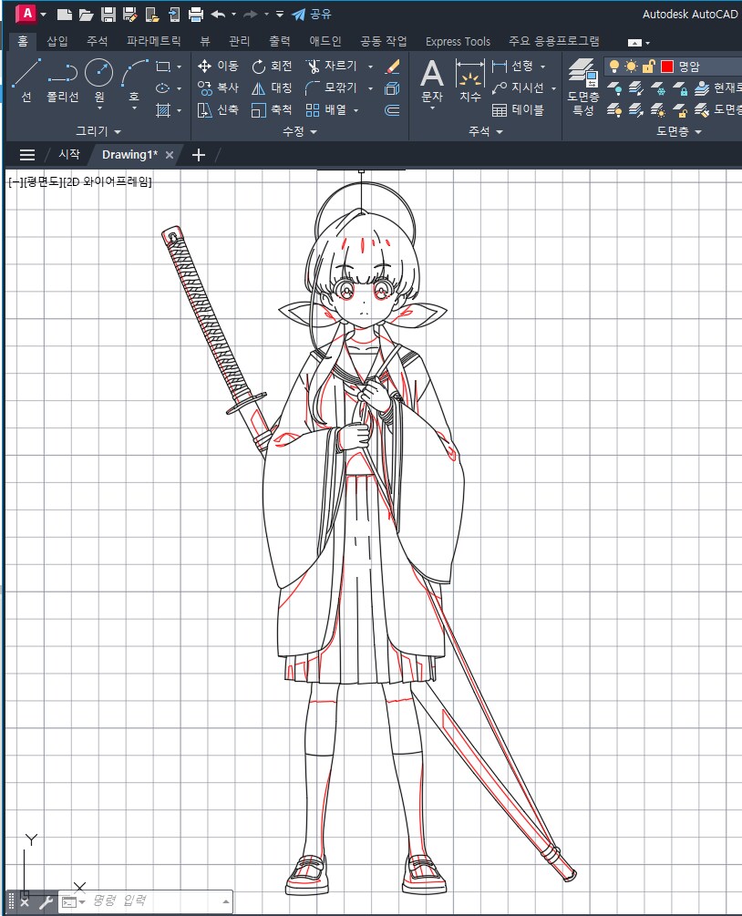The image size is (742, 916).
Task: Open the Express Tools ribbon tab
Action: point(458,42)
